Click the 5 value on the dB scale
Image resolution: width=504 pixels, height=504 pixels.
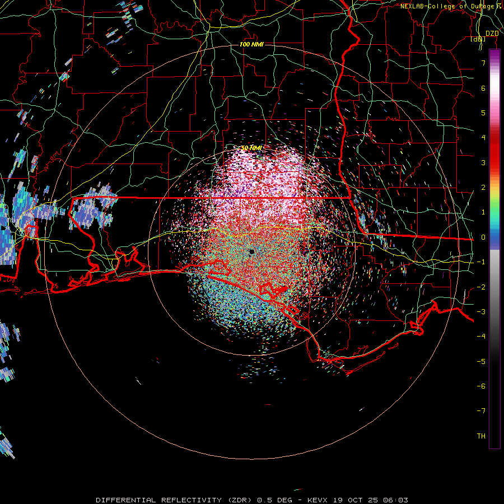[483, 113]
